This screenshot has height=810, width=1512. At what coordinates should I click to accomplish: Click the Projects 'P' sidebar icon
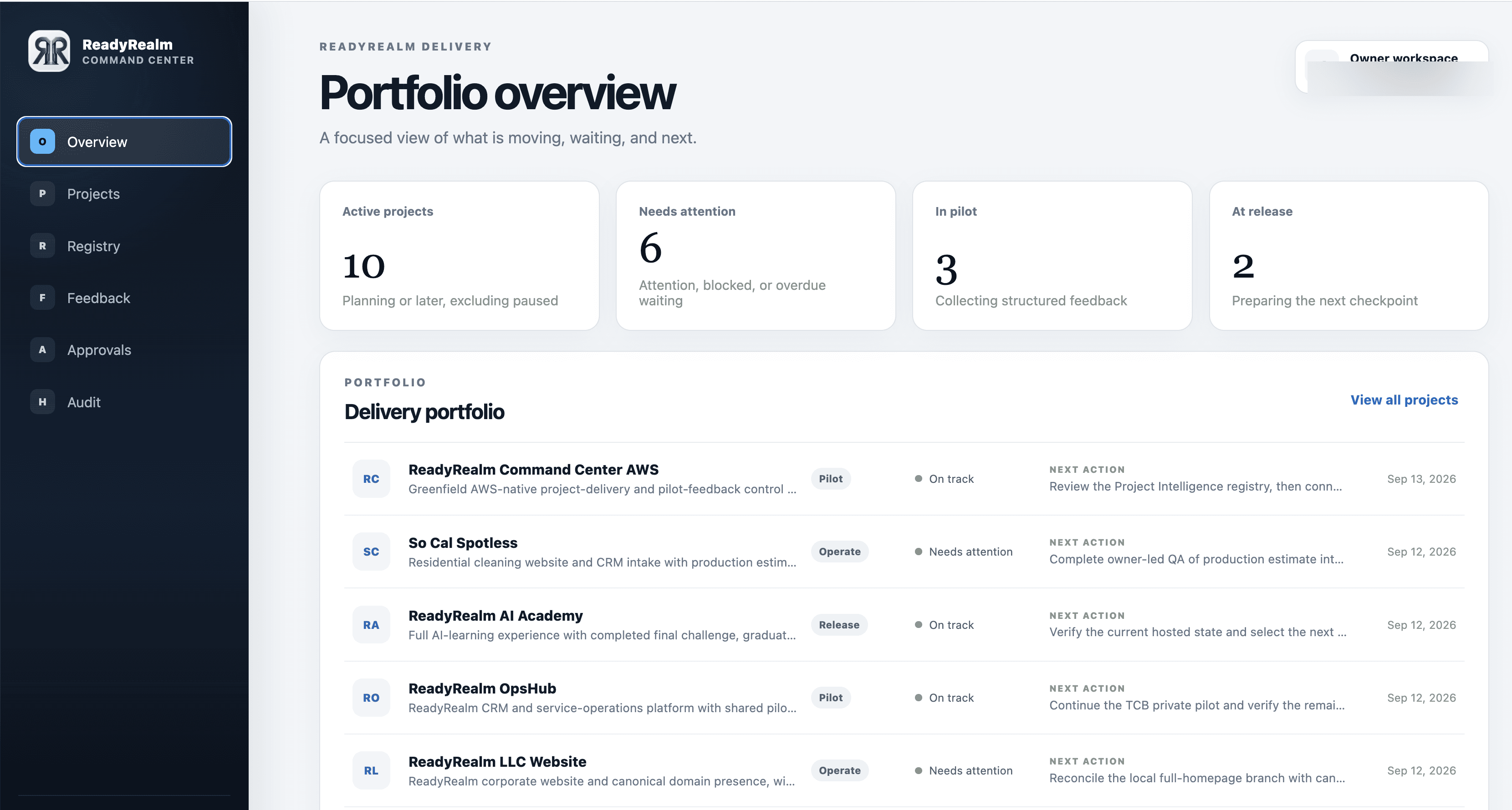[42, 193]
